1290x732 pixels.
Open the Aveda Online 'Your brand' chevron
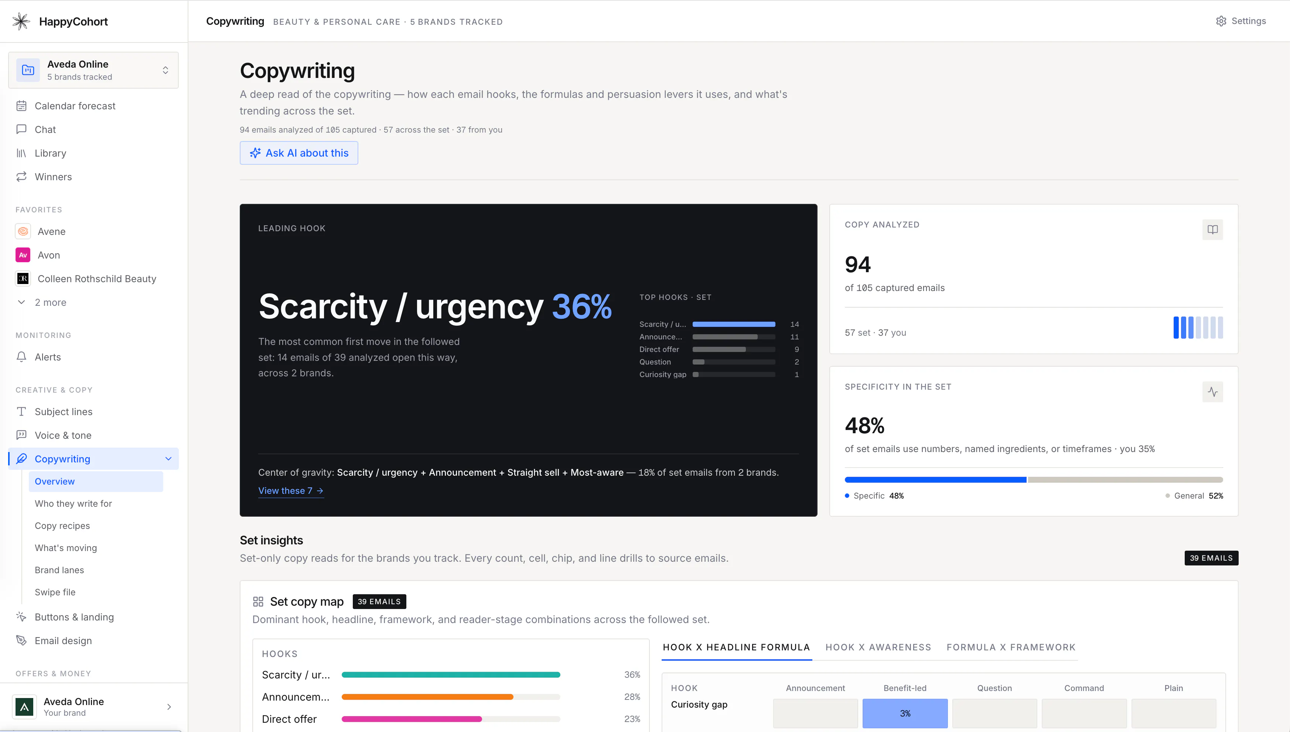coord(169,707)
